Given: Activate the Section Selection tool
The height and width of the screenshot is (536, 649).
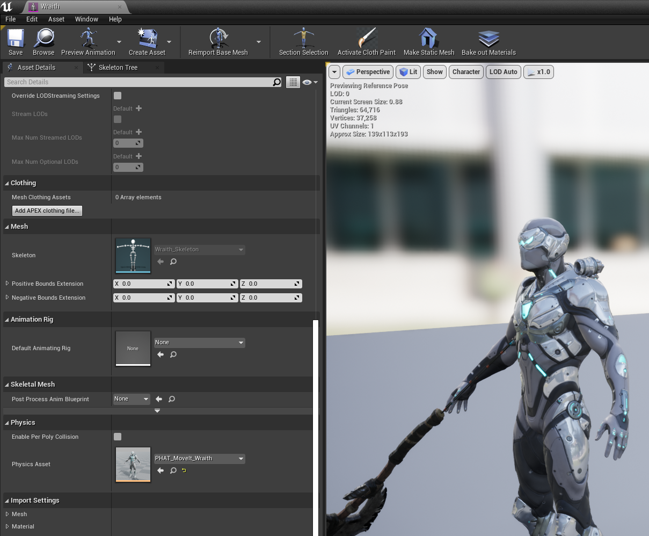Looking at the screenshot, I should pyautogui.click(x=304, y=38).
